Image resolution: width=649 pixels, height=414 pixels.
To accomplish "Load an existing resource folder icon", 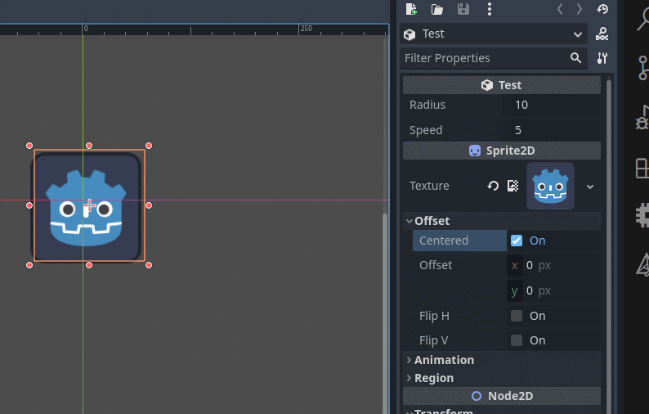I will pos(437,9).
